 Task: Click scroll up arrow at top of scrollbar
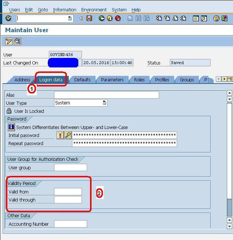click(229, 93)
